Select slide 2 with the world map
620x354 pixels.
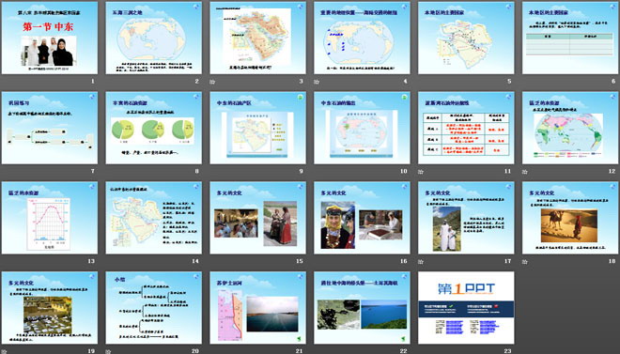pos(153,38)
